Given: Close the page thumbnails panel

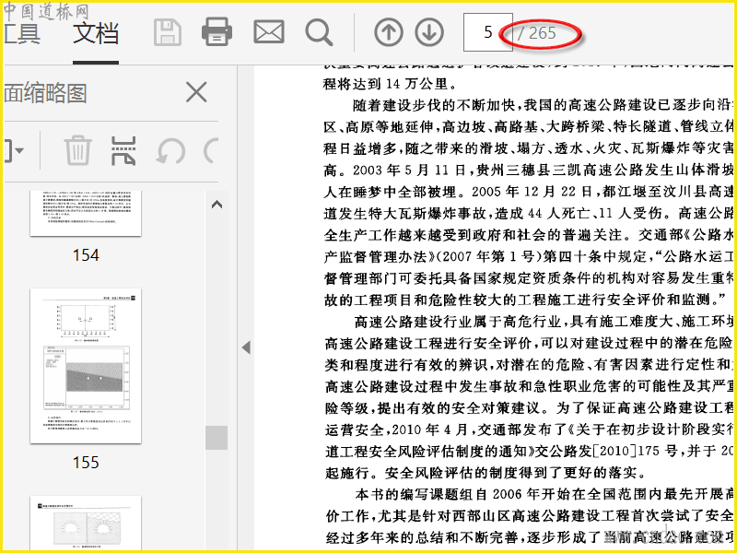Looking at the screenshot, I should (196, 92).
